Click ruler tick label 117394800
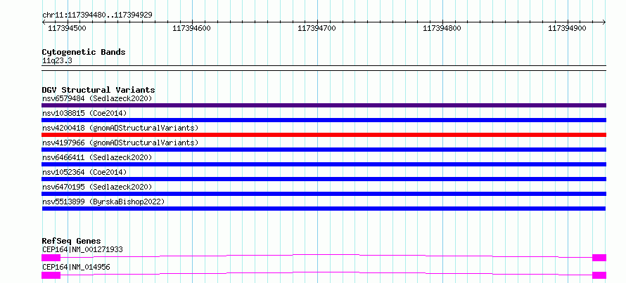Screen dimensions: 626x283 point(442,28)
